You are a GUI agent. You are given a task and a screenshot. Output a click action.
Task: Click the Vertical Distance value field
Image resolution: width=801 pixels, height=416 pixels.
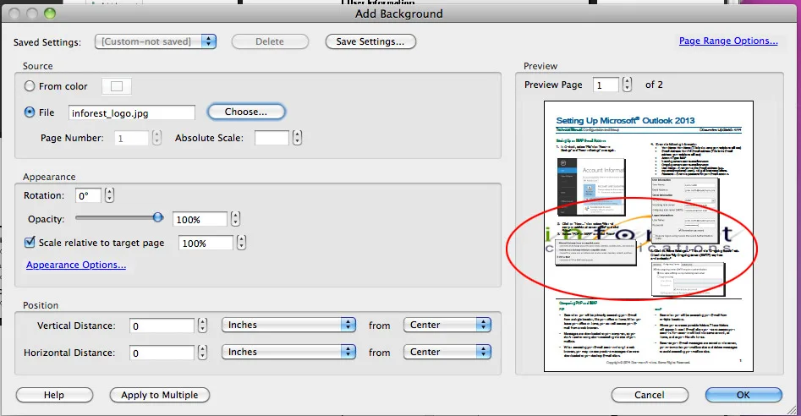pyautogui.click(x=162, y=326)
